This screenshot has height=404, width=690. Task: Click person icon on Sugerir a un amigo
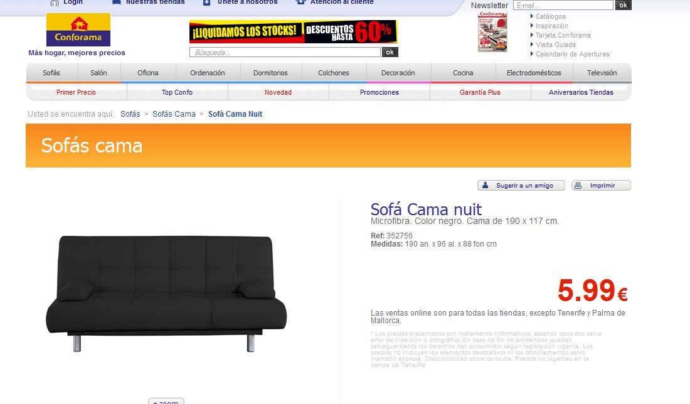pos(485,185)
